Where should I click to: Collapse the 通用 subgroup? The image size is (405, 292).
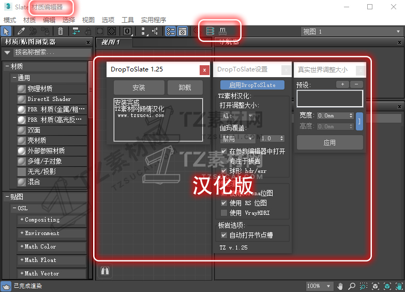click(14, 78)
